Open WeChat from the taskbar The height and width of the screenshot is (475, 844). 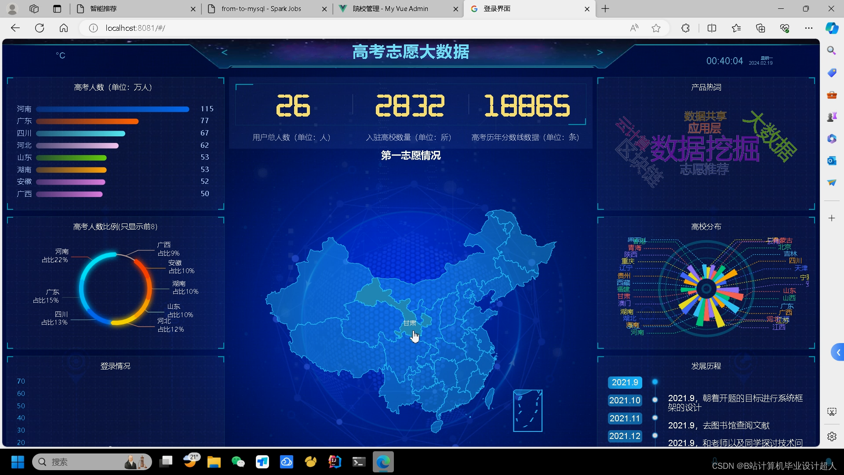click(x=238, y=462)
